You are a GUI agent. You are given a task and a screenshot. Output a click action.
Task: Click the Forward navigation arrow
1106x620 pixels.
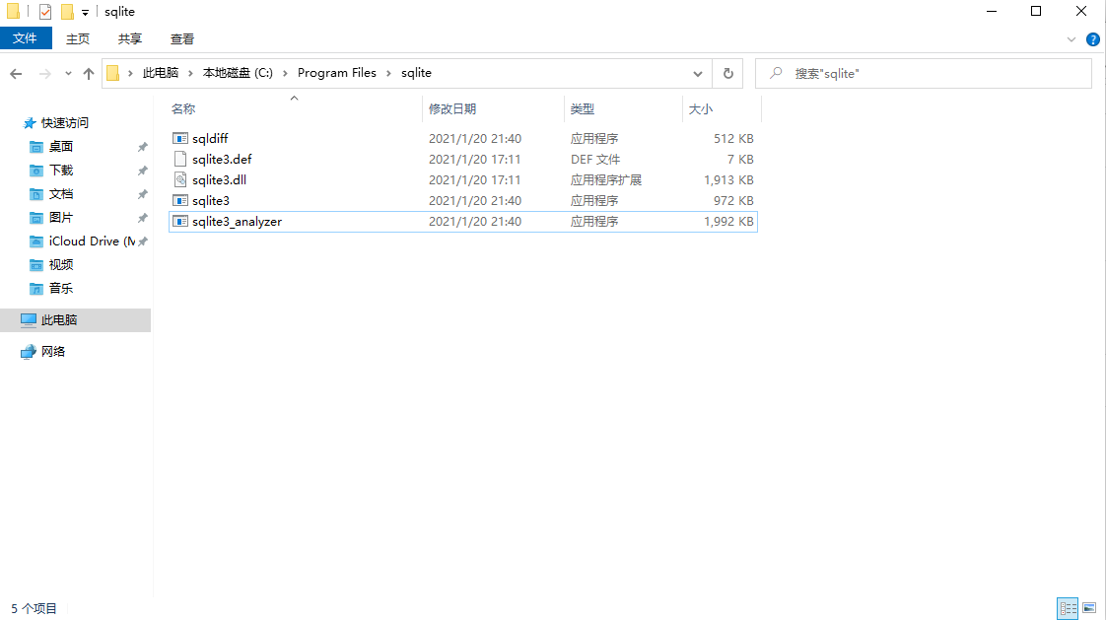[x=44, y=73]
